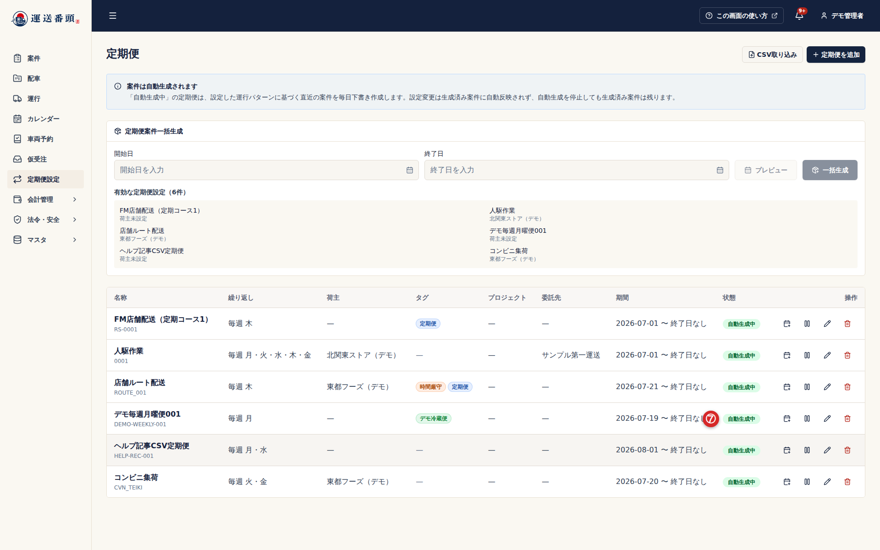Generate cases for FM店舗配送 row calendar icon
880x550 pixels.
pyautogui.click(x=787, y=324)
